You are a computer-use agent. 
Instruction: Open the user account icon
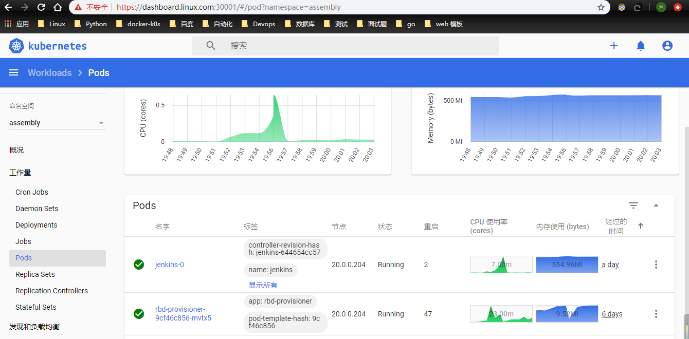(x=667, y=46)
